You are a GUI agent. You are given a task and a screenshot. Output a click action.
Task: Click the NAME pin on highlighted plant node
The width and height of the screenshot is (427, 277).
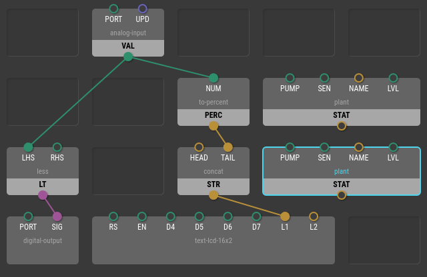359,147
